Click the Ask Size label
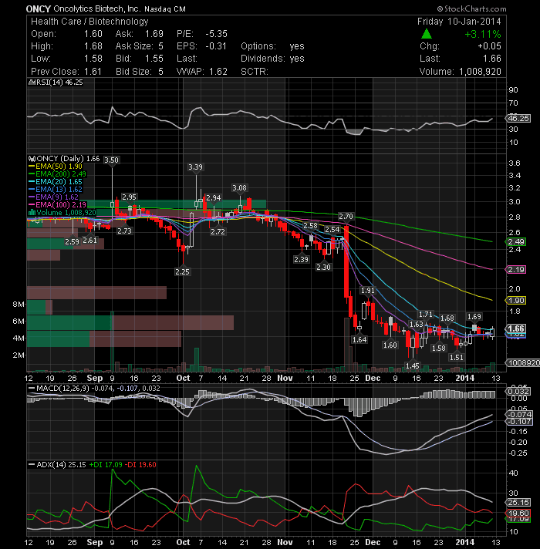Screen dimensions: 540x549 (x=134, y=46)
